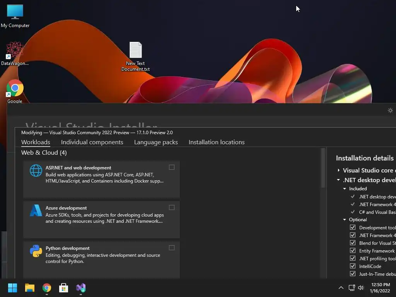Image resolution: width=396 pixels, height=297 pixels.
Task: Open Chrome from the taskbar
Action: 47,288
